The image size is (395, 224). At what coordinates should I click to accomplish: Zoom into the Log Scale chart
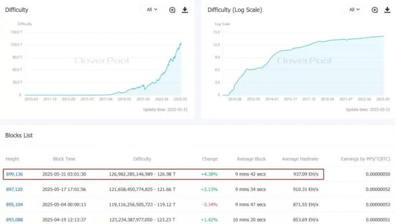(375, 10)
